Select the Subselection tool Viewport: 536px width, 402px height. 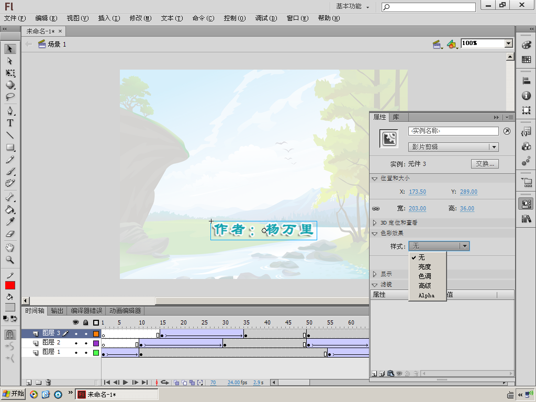(x=10, y=61)
